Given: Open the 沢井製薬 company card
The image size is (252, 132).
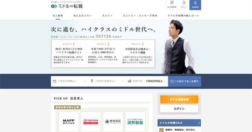Looking at the screenshot, I should click(135, 122).
